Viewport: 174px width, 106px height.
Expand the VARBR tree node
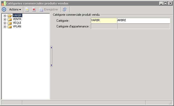tap(5, 16)
